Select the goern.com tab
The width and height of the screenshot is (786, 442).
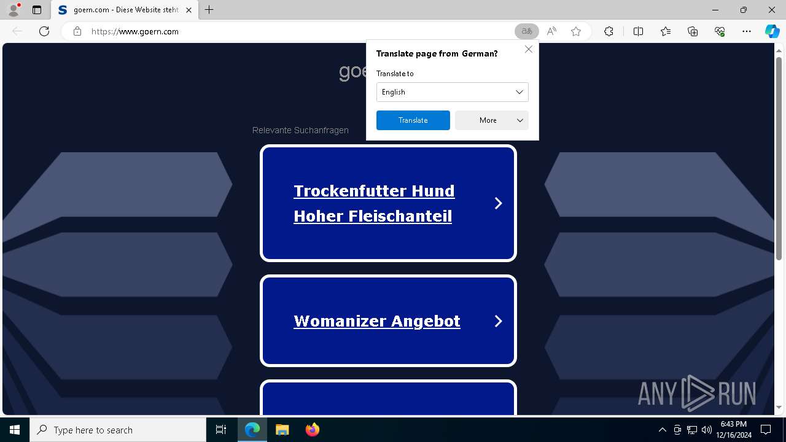[x=125, y=10]
